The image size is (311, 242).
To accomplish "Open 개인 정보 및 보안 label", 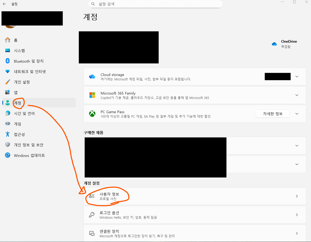I will [29, 145].
